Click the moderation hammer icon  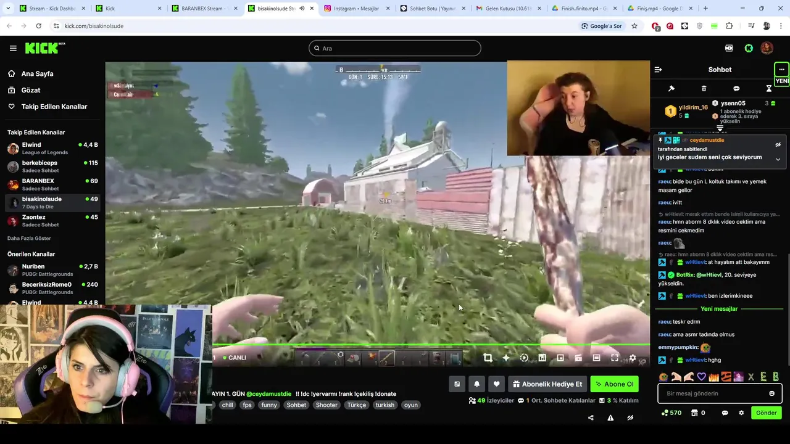click(x=671, y=89)
